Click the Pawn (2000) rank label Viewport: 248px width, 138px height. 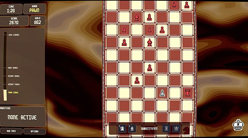pyautogui.click(x=13, y=93)
